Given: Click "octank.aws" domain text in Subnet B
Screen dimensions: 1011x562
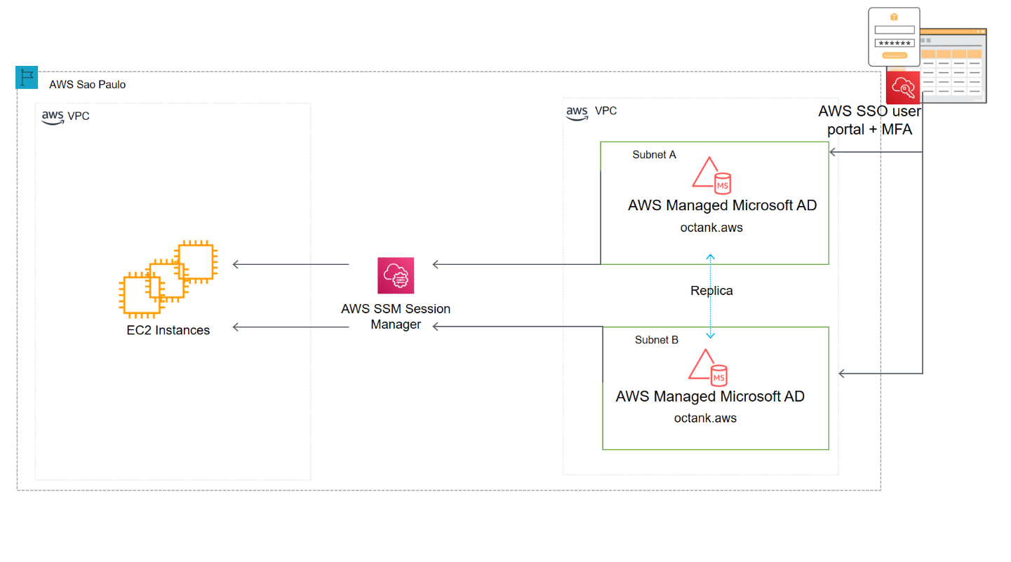Looking at the screenshot, I should 705,418.
